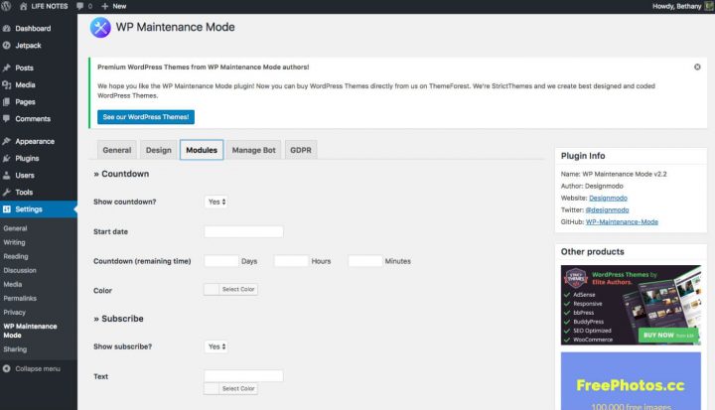
Task: Click the FreePhotos.cc banner
Action: pyautogui.click(x=632, y=381)
